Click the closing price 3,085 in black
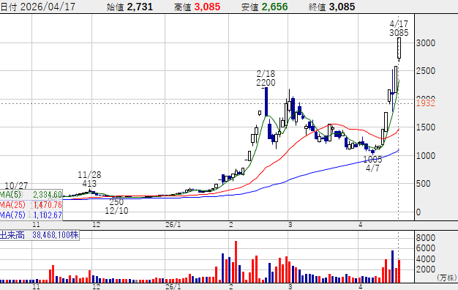458x290 pixels. point(342,7)
